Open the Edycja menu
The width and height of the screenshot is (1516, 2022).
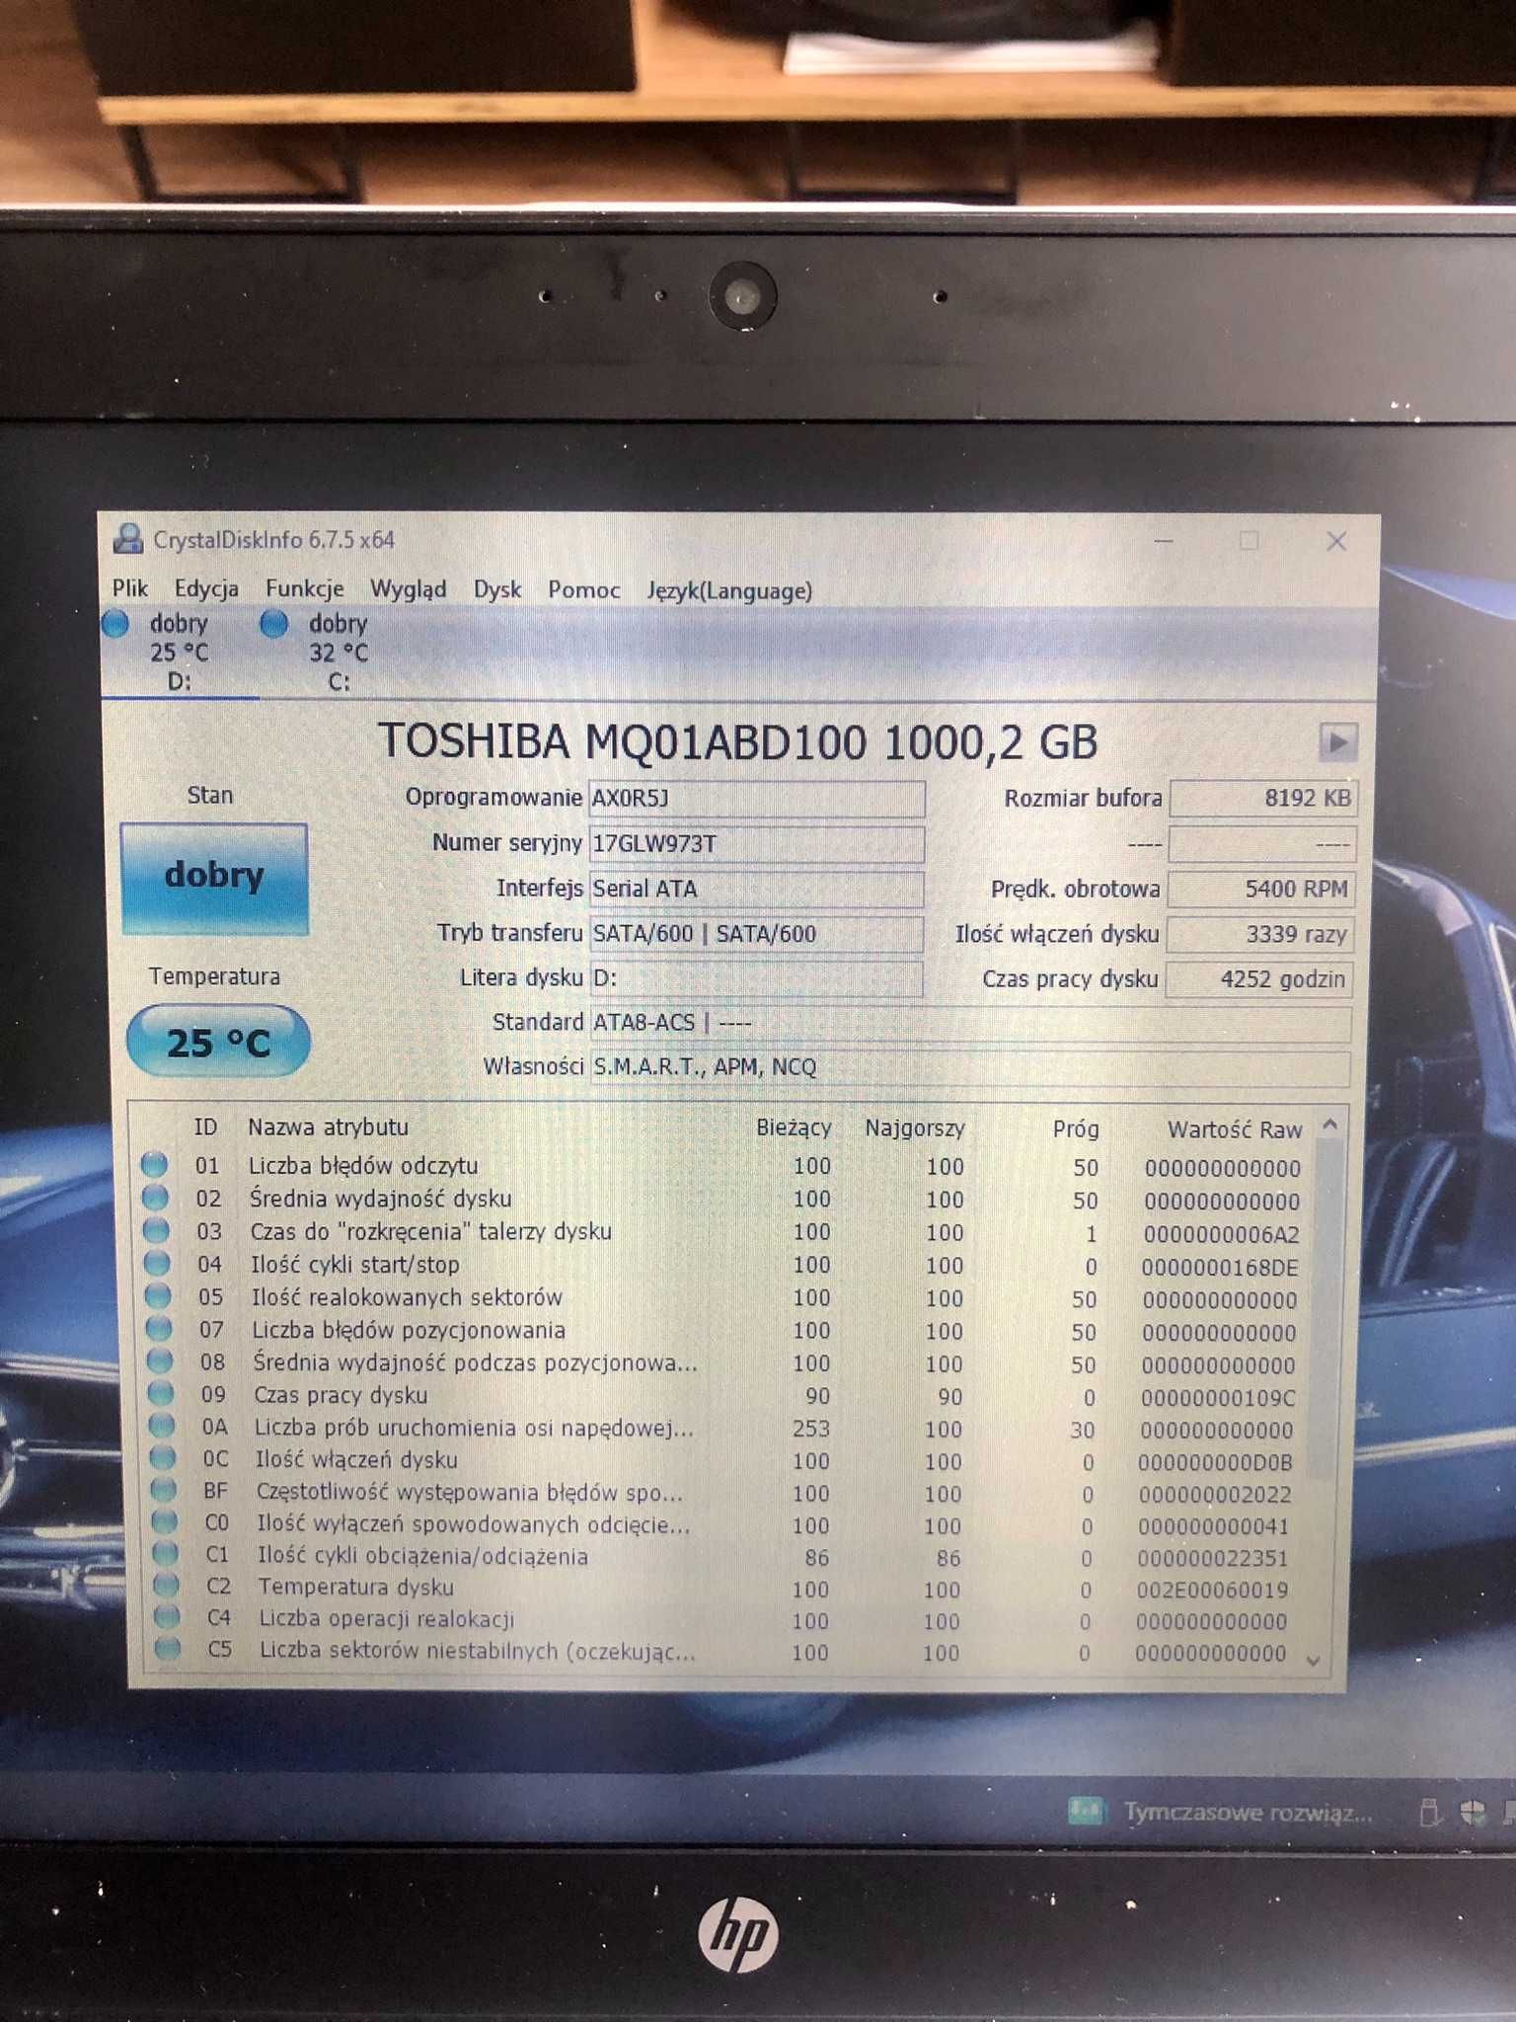coord(206,589)
